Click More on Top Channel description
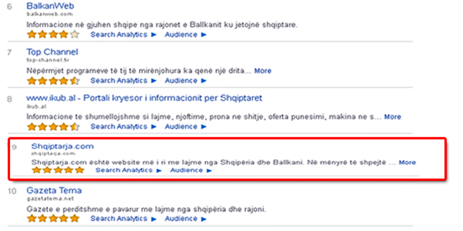 tap(263, 71)
